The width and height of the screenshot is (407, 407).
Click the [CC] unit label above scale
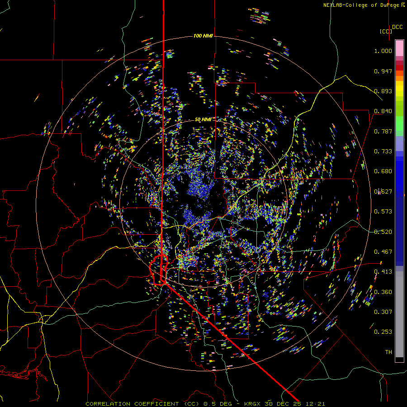[386, 31]
